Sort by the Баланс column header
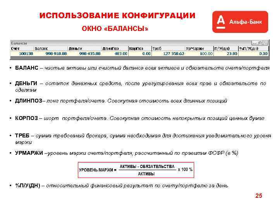Image resolution: width=279 pixels, height=209 pixels. tap(51, 48)
